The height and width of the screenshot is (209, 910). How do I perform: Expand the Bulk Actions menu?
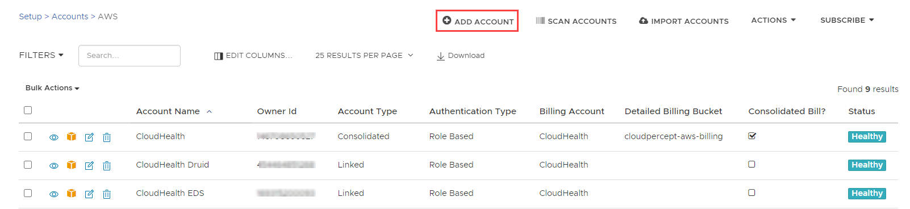[52, 88]
